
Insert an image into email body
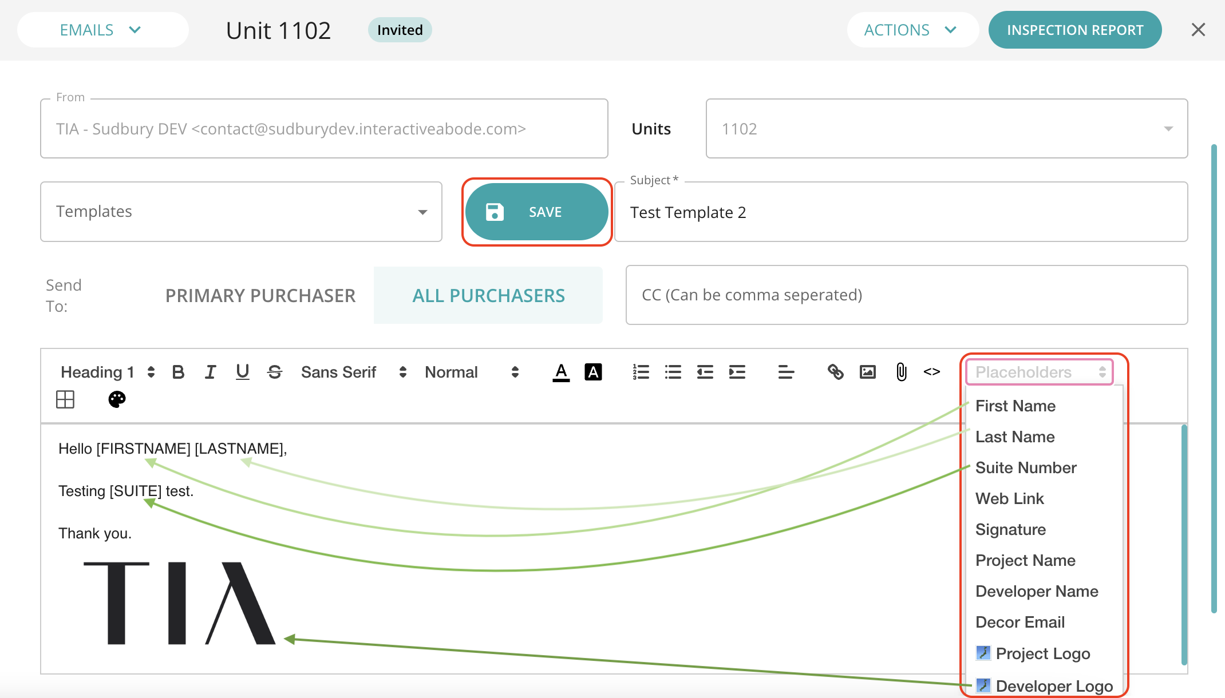coord(868,372)
